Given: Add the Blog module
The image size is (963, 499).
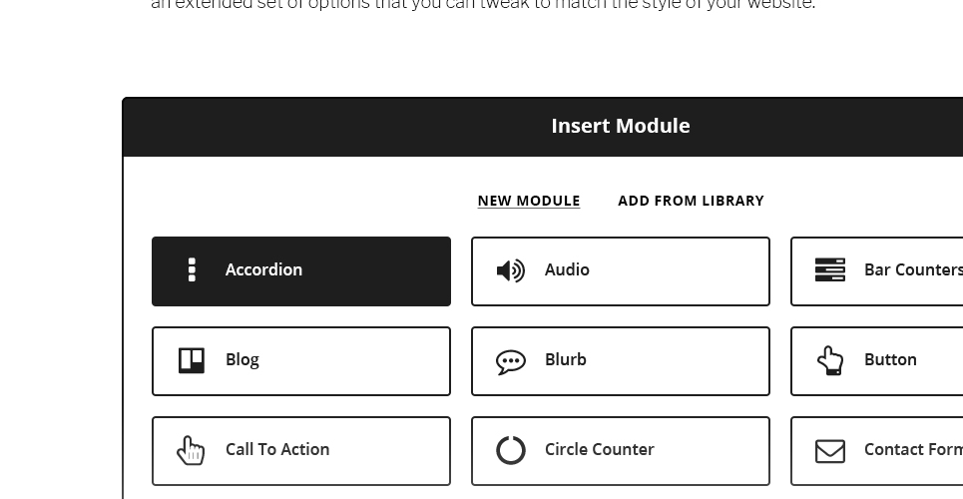Looking at the screenshot, I should coord(301,361).
